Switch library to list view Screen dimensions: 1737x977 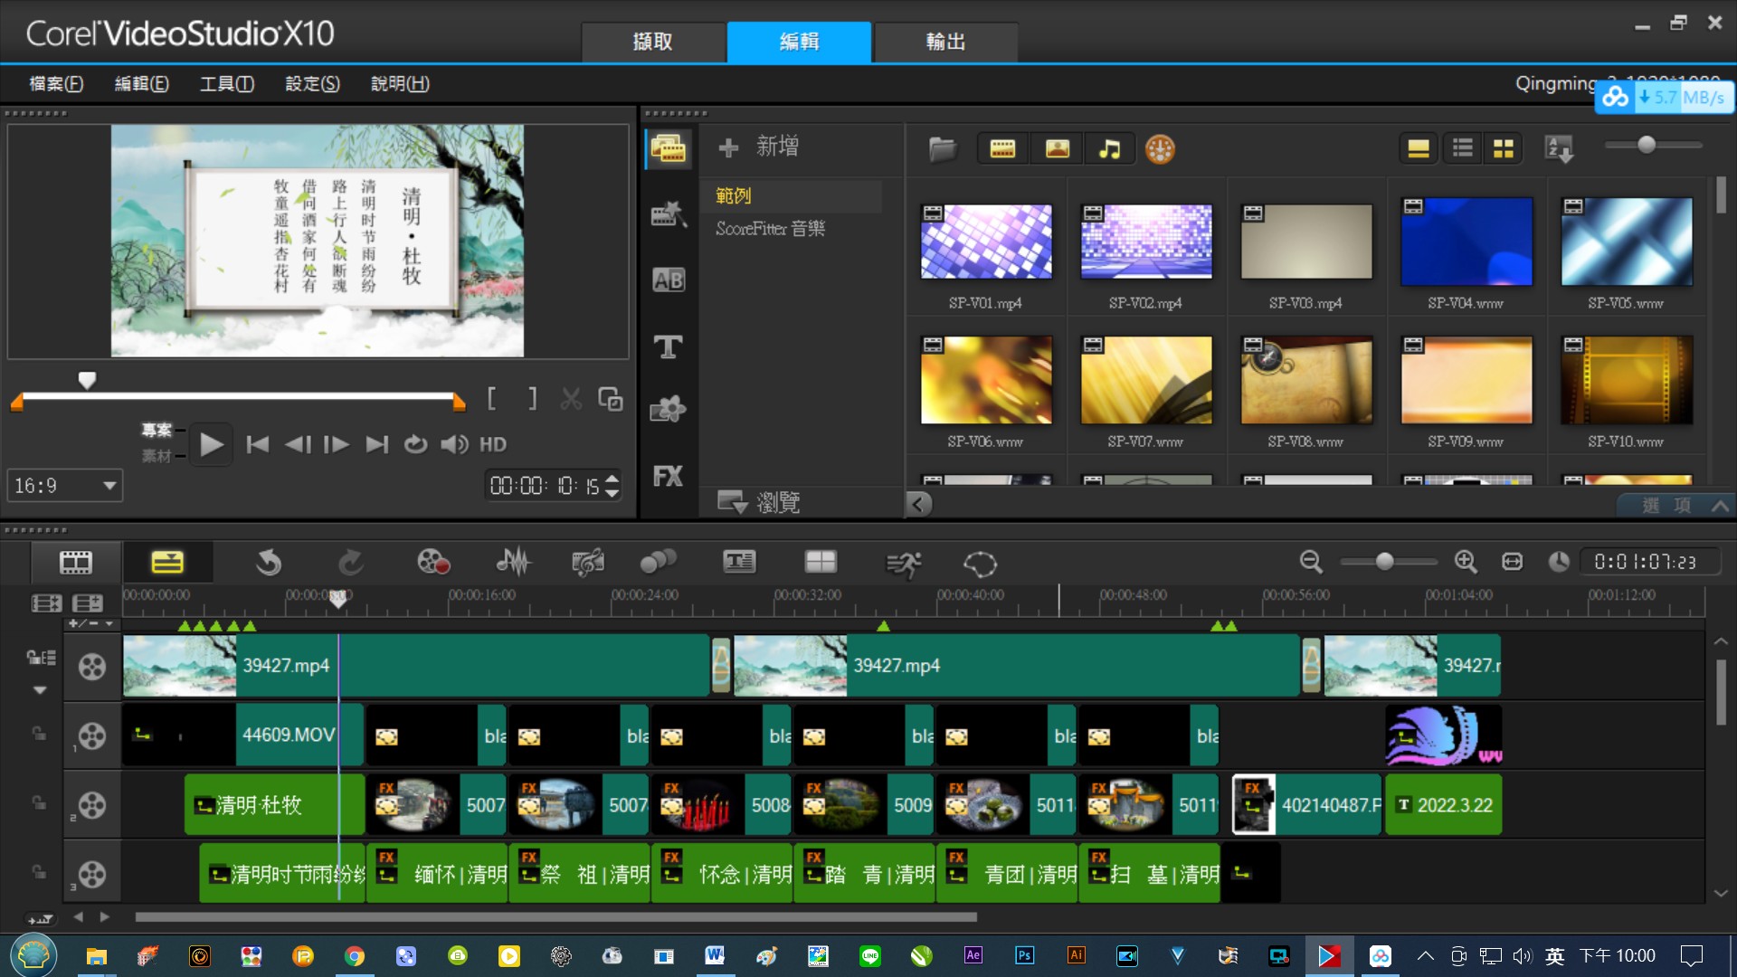(x=1462, y=148)
